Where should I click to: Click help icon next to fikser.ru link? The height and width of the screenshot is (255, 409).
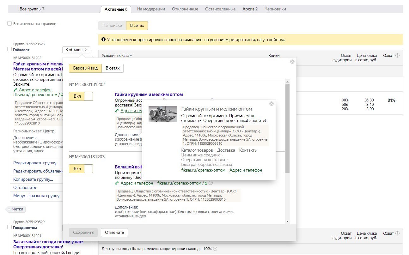[x=211, y=183]
